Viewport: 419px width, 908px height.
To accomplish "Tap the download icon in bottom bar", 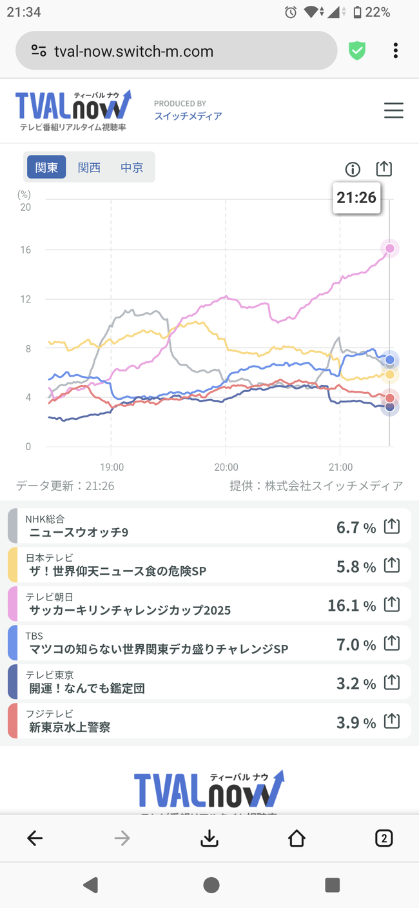I will click(x=209, y=838).
